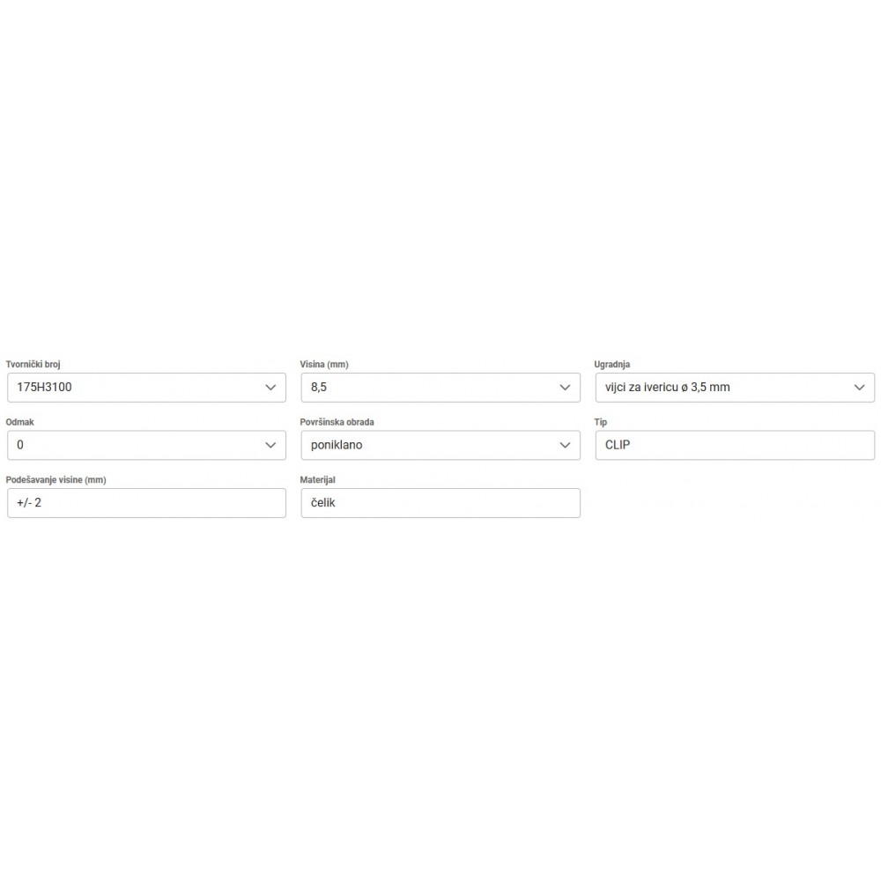Click the chevron arrow of Površinska obrada

pos(565,446)
